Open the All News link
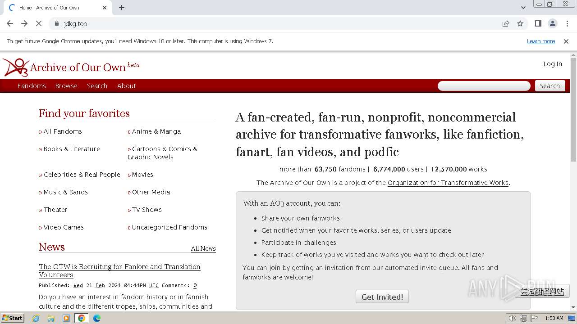Image resolution: width=577 pixels, height=324 pixels. point(203,248)
